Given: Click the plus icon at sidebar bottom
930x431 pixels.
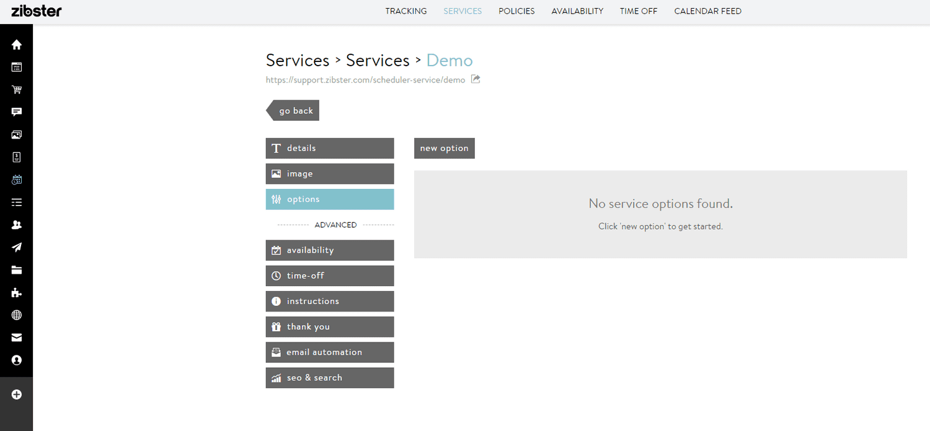Looking at the screenshot, I should pos(16,394).
